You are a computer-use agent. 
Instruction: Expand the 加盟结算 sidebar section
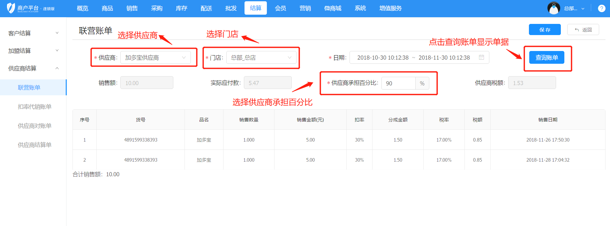coord(33,51)
